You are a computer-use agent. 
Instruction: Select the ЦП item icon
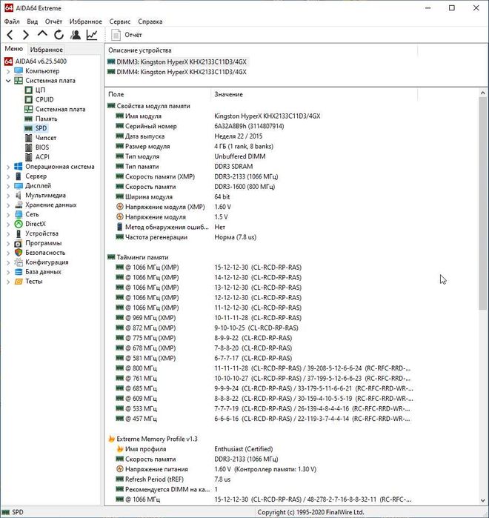click(x=29, y=90)
